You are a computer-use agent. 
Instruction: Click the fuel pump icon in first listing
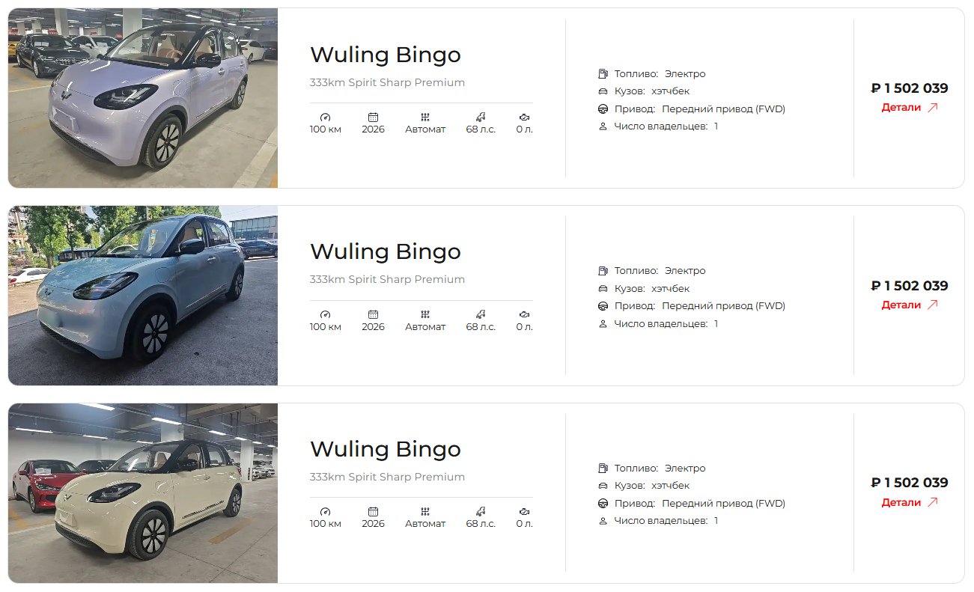(603, 73)
